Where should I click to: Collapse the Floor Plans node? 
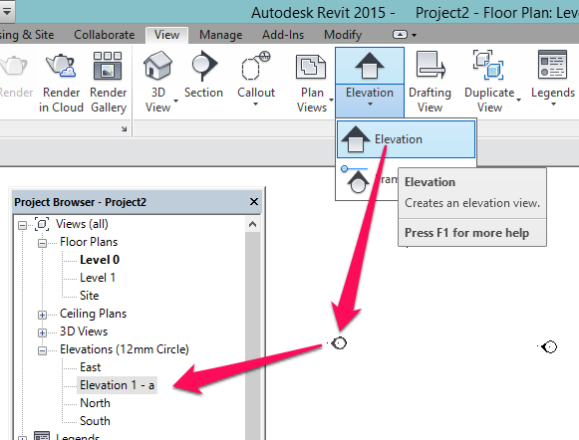tap(42, 243)
